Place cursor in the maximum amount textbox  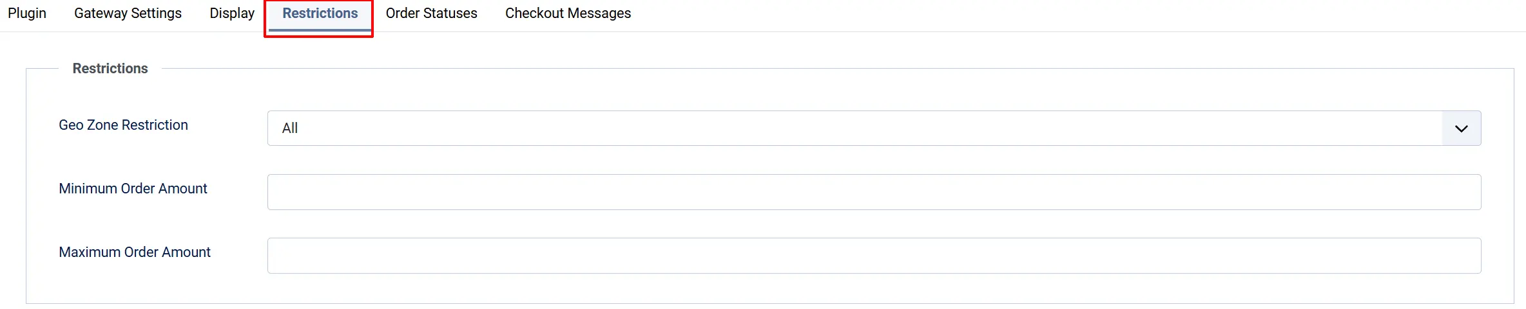click(874, 256)
